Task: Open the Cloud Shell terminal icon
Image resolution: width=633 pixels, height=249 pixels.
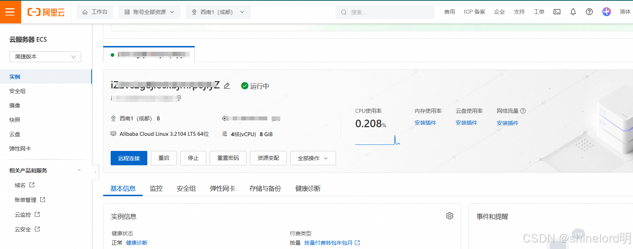Action: 557,12
